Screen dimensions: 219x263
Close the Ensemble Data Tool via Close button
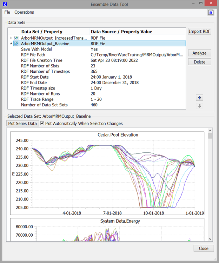204,248
